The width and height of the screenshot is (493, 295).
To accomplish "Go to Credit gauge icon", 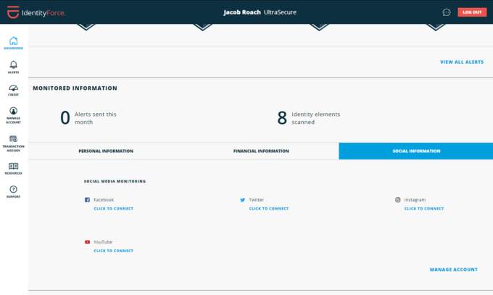I will coord(13,88).
